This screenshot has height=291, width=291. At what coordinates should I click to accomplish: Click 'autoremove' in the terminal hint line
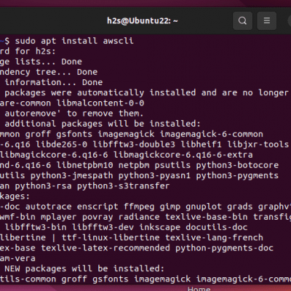click(x=31, y=113)
